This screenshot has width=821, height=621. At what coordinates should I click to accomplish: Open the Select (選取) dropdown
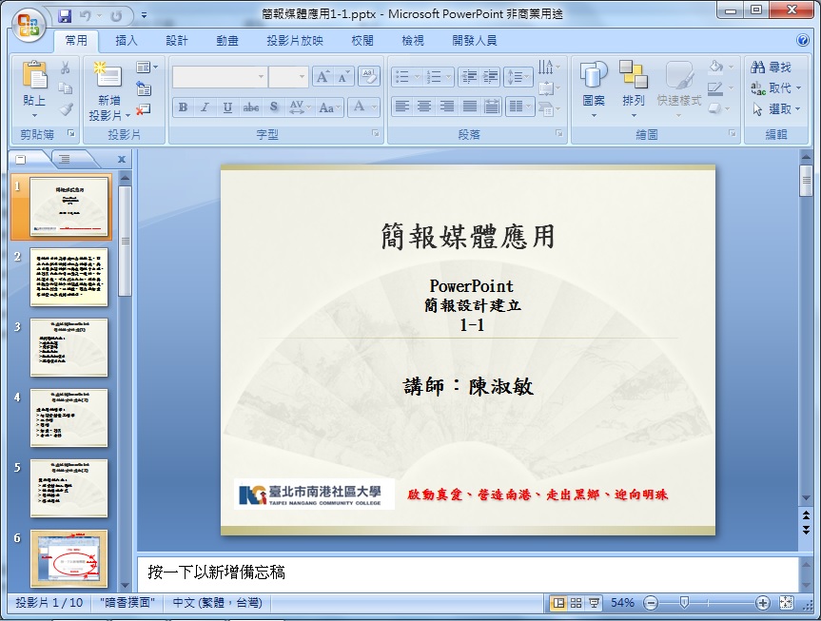point(797,109)
